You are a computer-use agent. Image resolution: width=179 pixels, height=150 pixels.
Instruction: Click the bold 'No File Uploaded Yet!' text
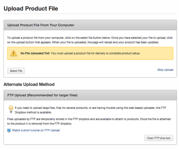(35, 53)
